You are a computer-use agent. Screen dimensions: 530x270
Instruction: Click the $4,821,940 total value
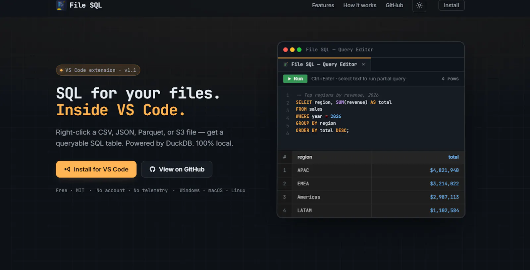(444, 170)
